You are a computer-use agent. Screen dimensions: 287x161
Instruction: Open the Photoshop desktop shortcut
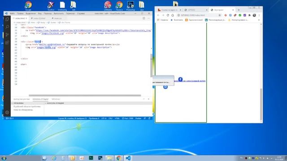click(130, 6)
